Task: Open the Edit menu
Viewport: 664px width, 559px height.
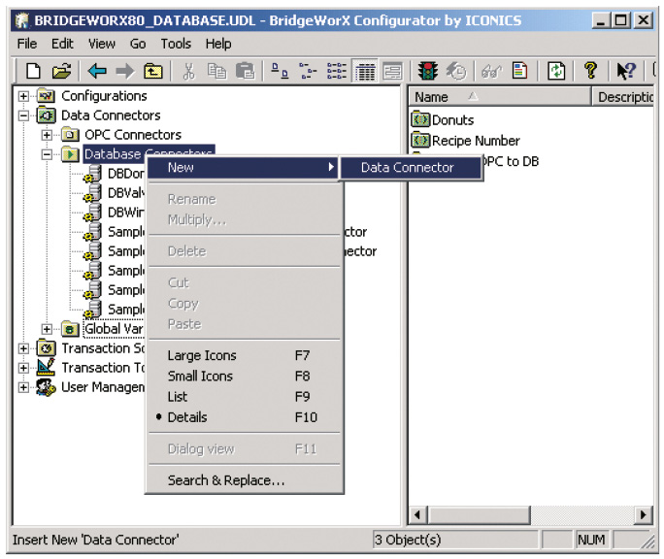Action: click(x=62, y=44)
